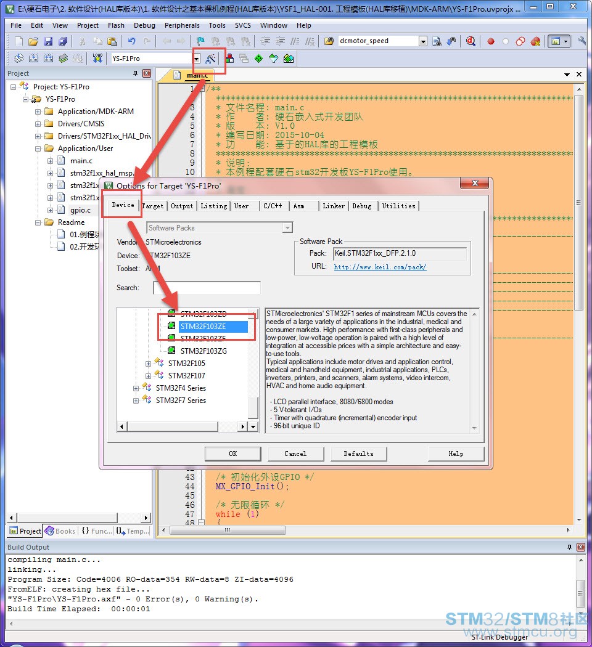
Task: Expand the Drivers/CMSIS folder
Action: [x=38, y=124]
